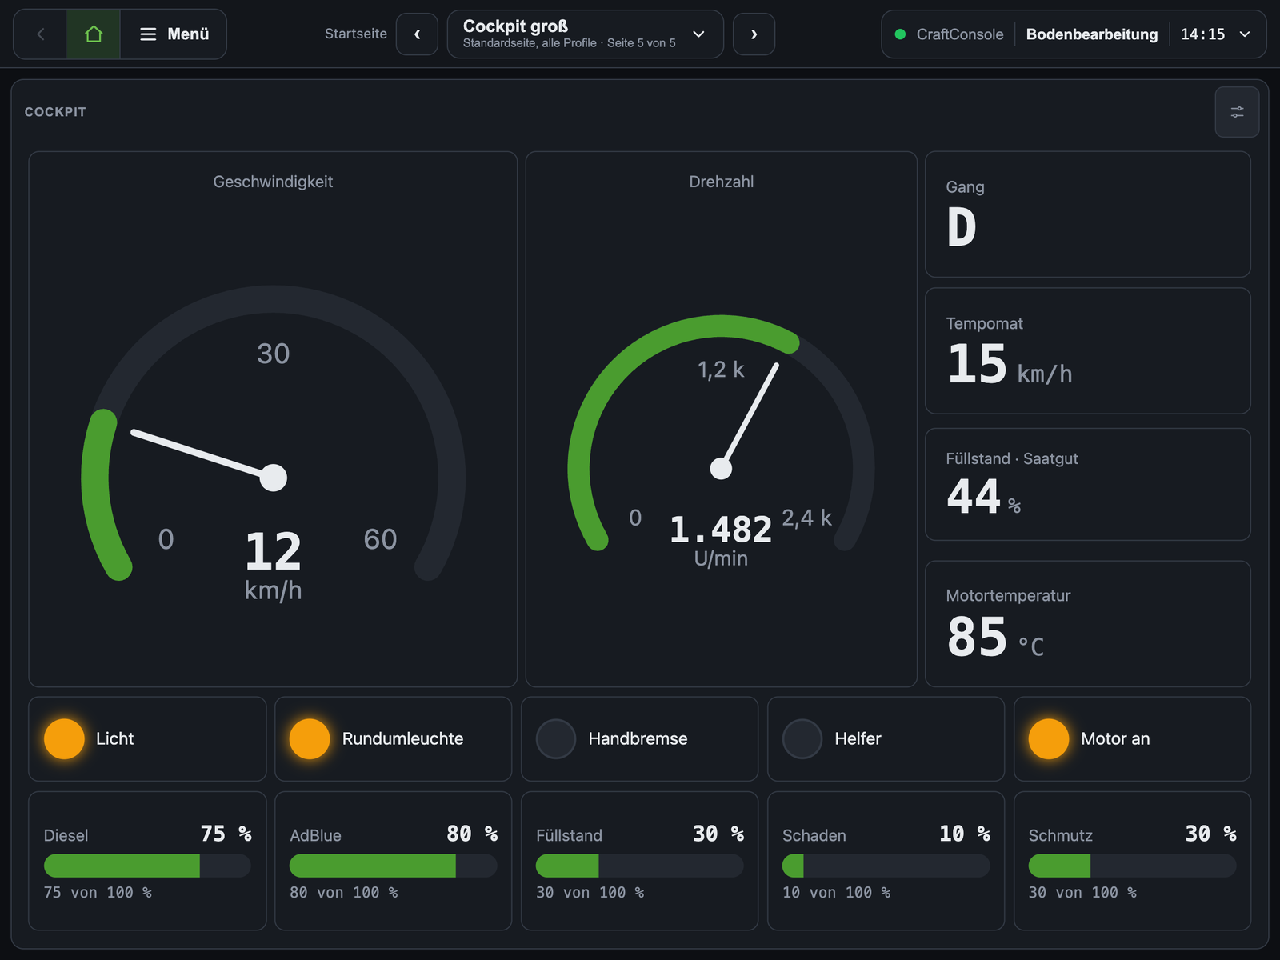Click the '80 von 100 %' caption
This screenshot has width=1280, height=960.
click(x=343, y=893)
